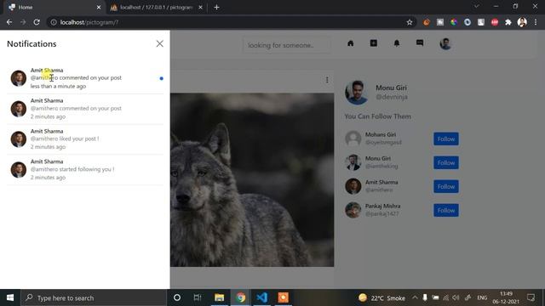Open the Windows Start menu
Image resolution: width=545 pixels, height=306 pixels.
pyautogui.click(x=10, y=297)
